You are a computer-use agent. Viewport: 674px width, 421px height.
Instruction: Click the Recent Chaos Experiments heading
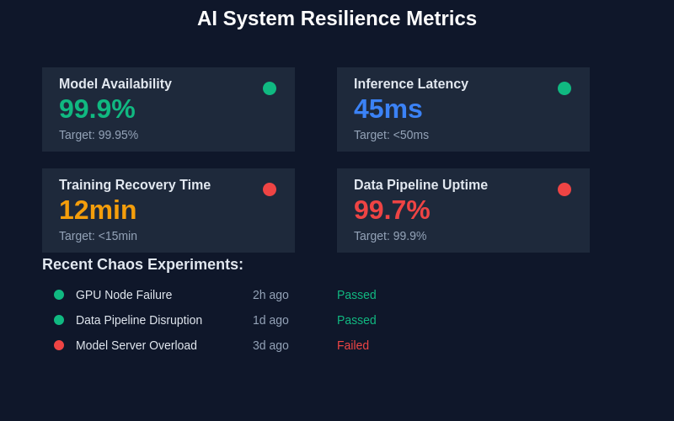[x=142, y=264]
